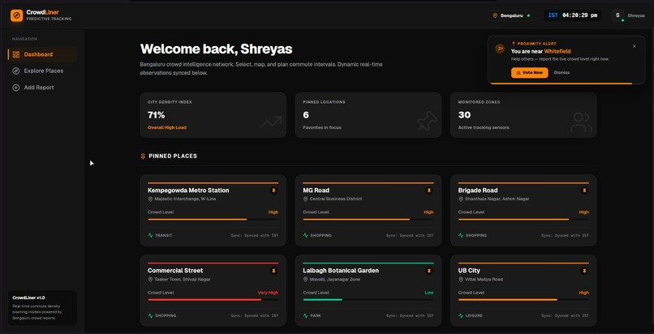This screenshot has height=334, width=654.
Task: Unpin Kempegowda Metro Station
Action: (273, 191)
